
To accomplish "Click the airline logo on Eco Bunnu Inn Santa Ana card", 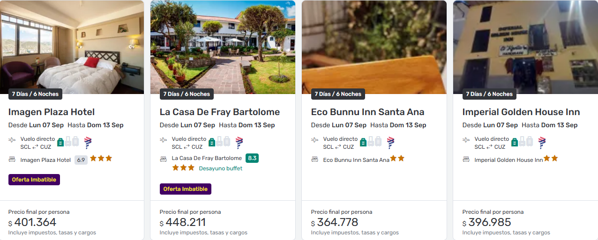I will coord(390,143).
